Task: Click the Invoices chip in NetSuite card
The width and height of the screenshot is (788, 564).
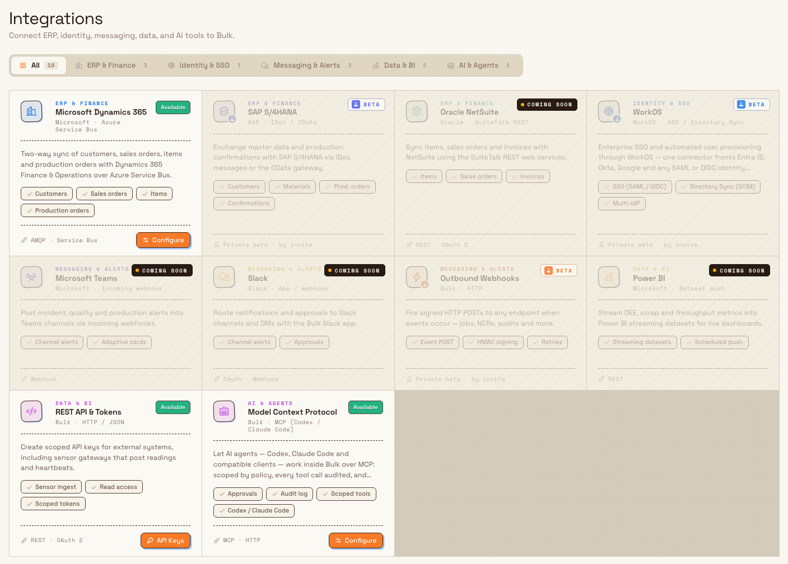Action: [528, 177]
